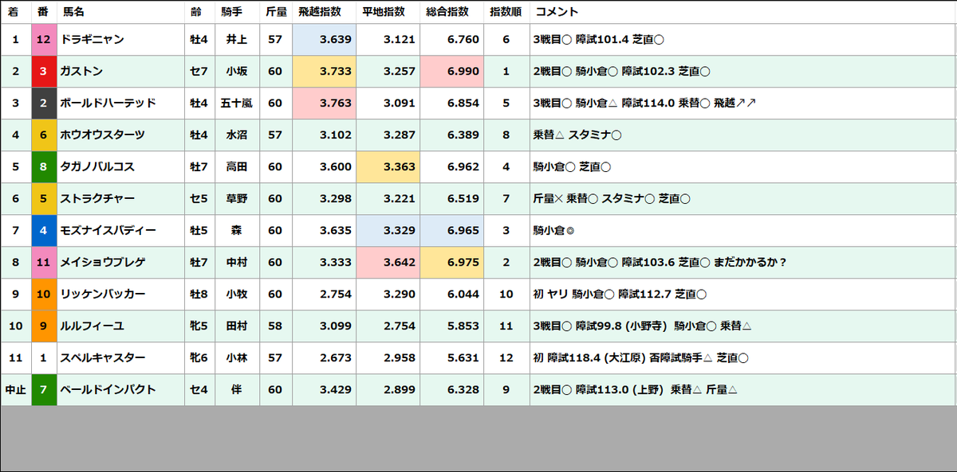Click comment containing 障試113.0 (上野)
The image size is (957, 472).
click(x=635, y=390)
